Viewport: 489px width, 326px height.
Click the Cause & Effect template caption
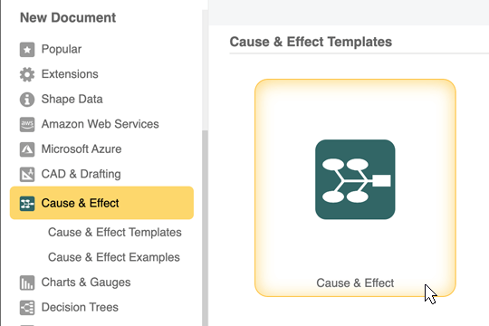[355, 283]
